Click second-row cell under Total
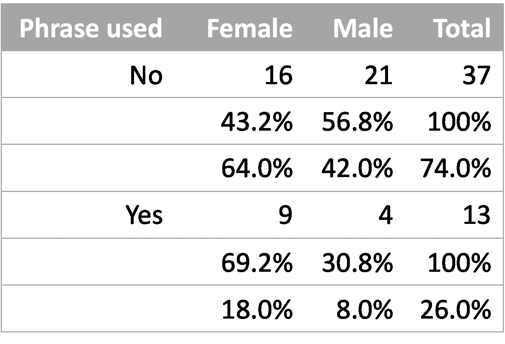This screenshot has width=505, height=344. pyautogui.click(x=462, y=121)
